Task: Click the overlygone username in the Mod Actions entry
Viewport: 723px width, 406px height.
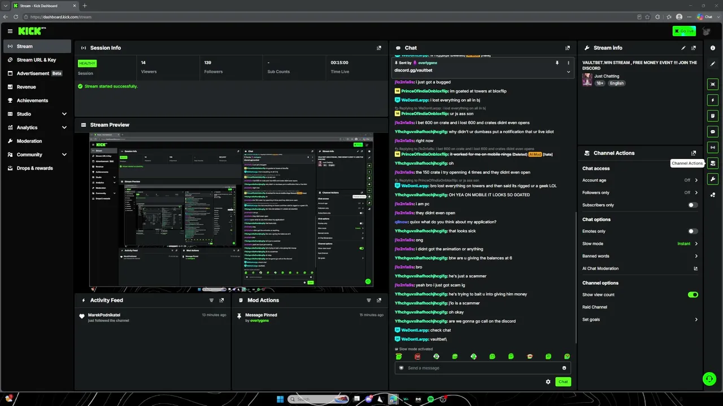Action: (259, 321)
